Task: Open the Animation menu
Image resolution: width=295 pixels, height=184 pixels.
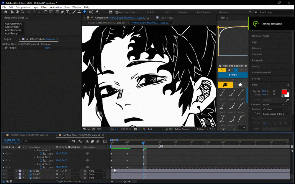Action: pyautogui.click(x=56, y=7)
